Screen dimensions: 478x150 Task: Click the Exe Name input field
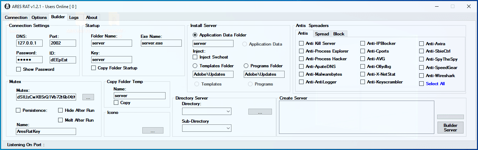click(x=161, y=43)
